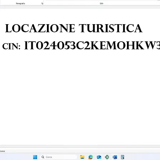The image size is (160, 160).
Task: Click the IT024053C2KEMOHKW3 code text
Action: click(92, 46)
